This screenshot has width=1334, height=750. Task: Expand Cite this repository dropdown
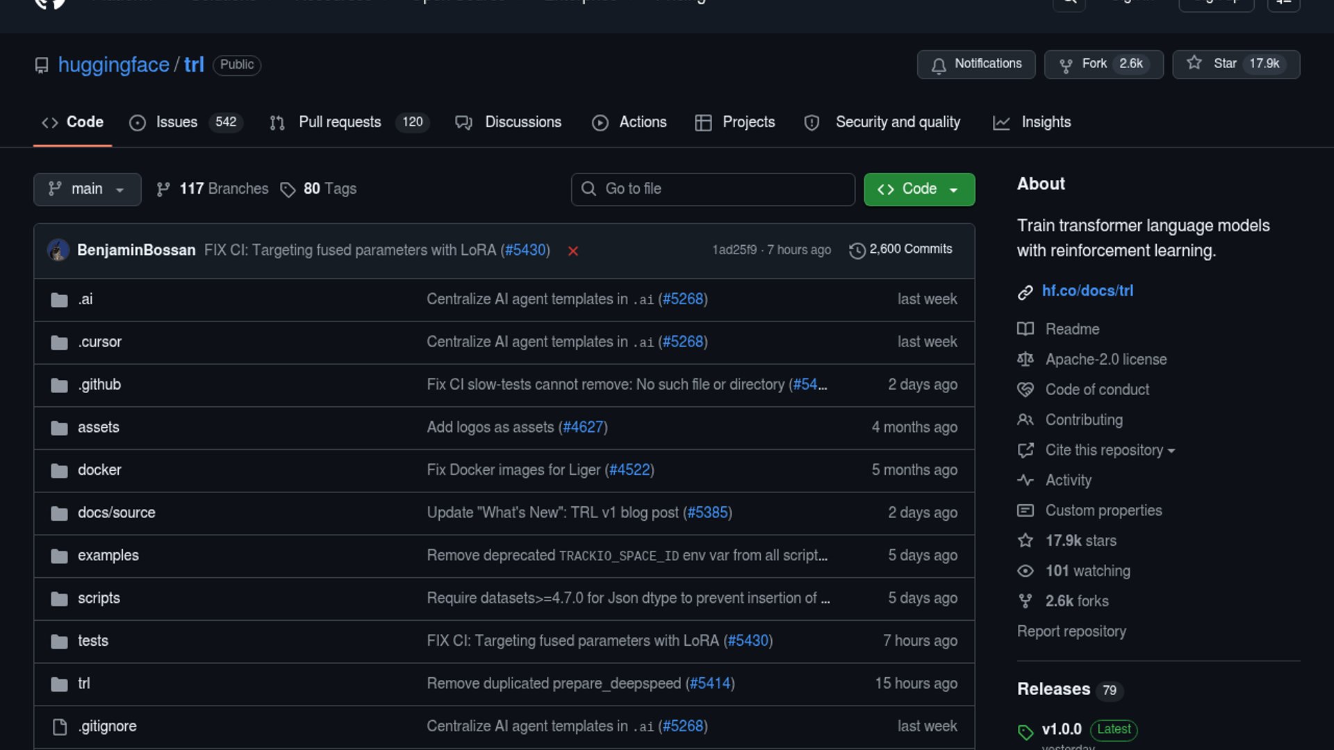[x=1110, y=450]
